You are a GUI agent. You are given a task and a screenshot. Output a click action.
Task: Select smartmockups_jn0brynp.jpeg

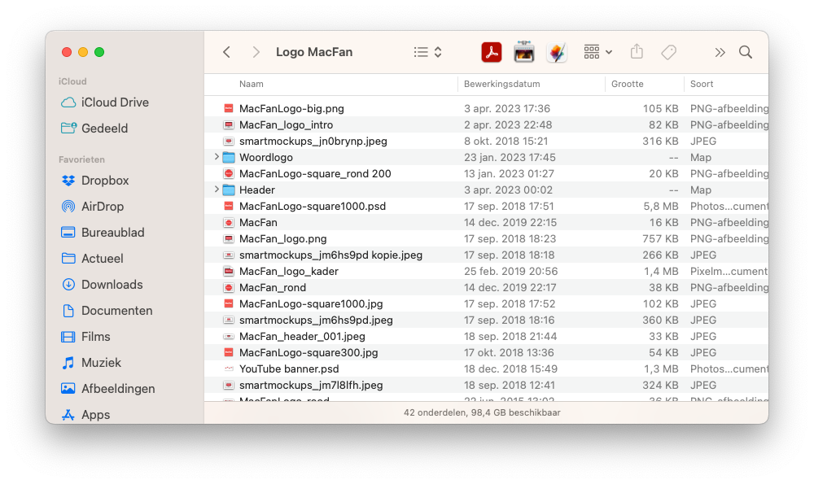point(487,141)
